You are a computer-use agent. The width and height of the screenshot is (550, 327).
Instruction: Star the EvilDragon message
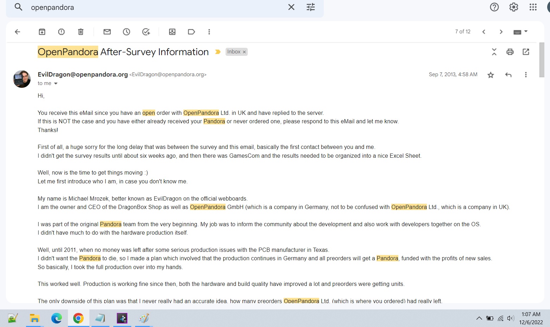(x=491, y=75)
